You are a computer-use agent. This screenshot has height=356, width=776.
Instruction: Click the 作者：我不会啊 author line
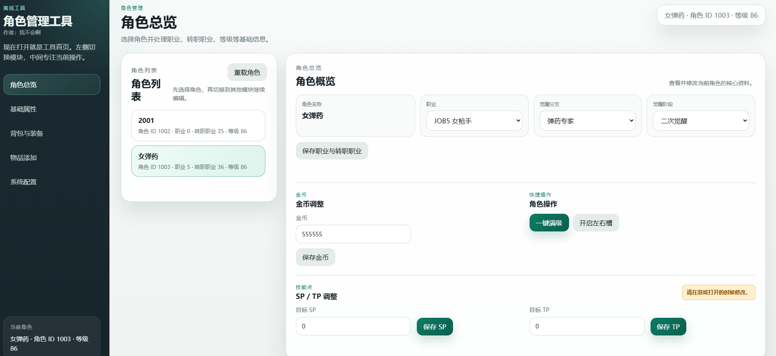22,32
